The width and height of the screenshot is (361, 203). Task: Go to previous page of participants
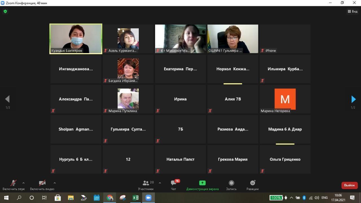[x=8, y=99]
